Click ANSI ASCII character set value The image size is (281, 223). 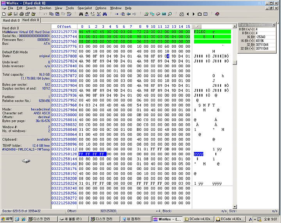(42, 113)
